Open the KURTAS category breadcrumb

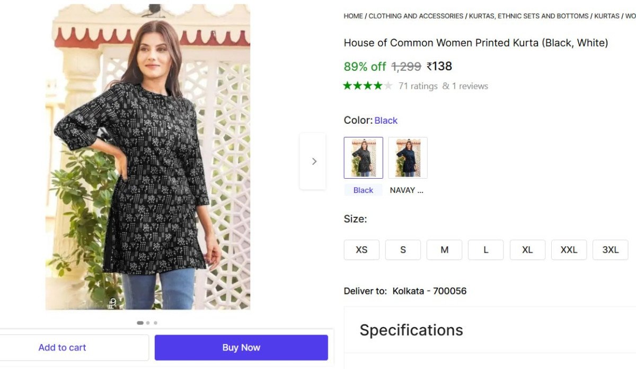606,16
